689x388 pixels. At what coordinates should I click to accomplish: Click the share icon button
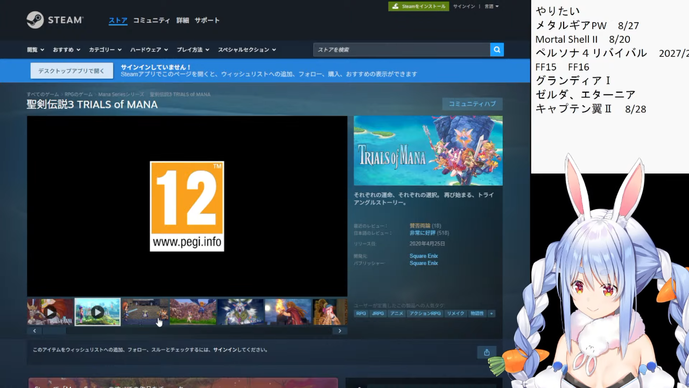pos(487,352)
